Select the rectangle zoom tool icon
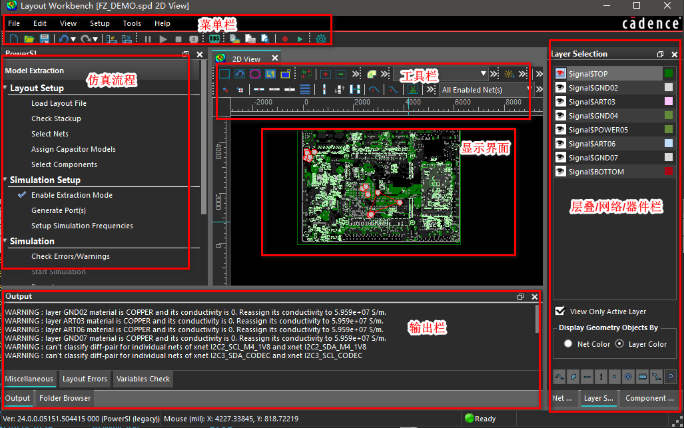This screenshot has width=684, height=428. point(224,74)
